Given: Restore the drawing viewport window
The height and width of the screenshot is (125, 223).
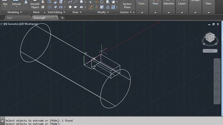Looking at the screenshot, I should pyautogui.click(x=214, y=24).
